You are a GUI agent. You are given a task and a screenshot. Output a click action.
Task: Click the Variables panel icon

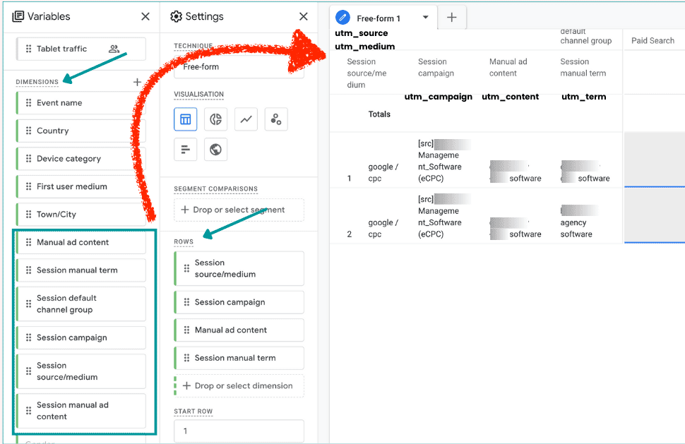[x=18, y=17]
